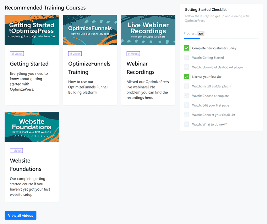This screenshot has height=224, width=267.
Task: Click the Getting Started with OptimizePress thumbnail
Action: pyautogui.click(x=32, y=30)
